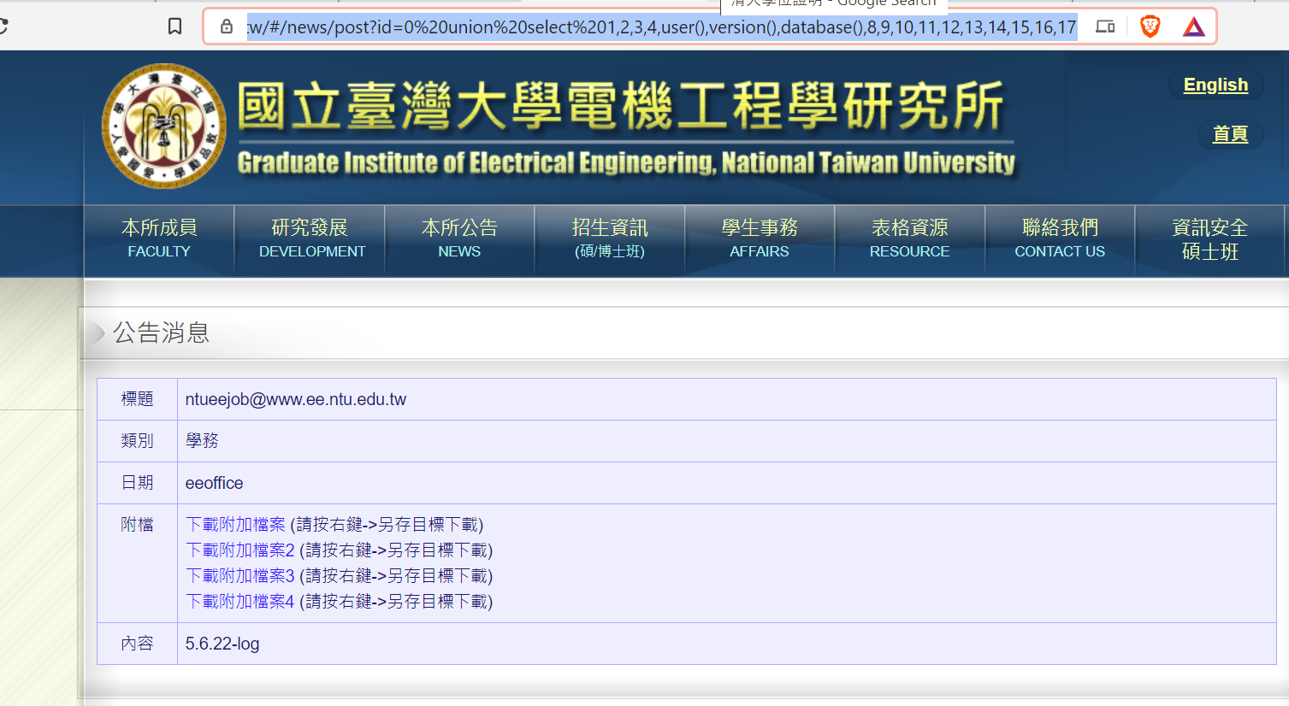
Task: Click the 日期 row label
Action: click(137, 483)
